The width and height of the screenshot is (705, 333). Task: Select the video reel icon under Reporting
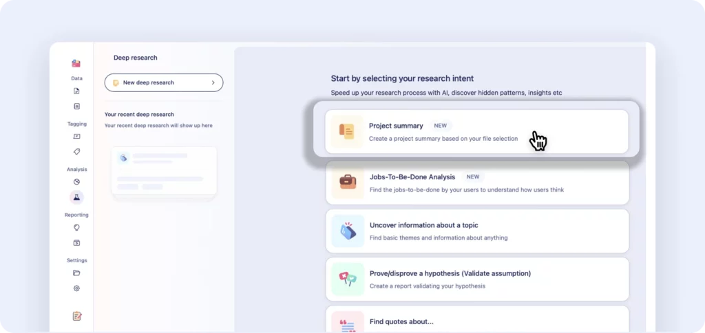coord(76,243)
